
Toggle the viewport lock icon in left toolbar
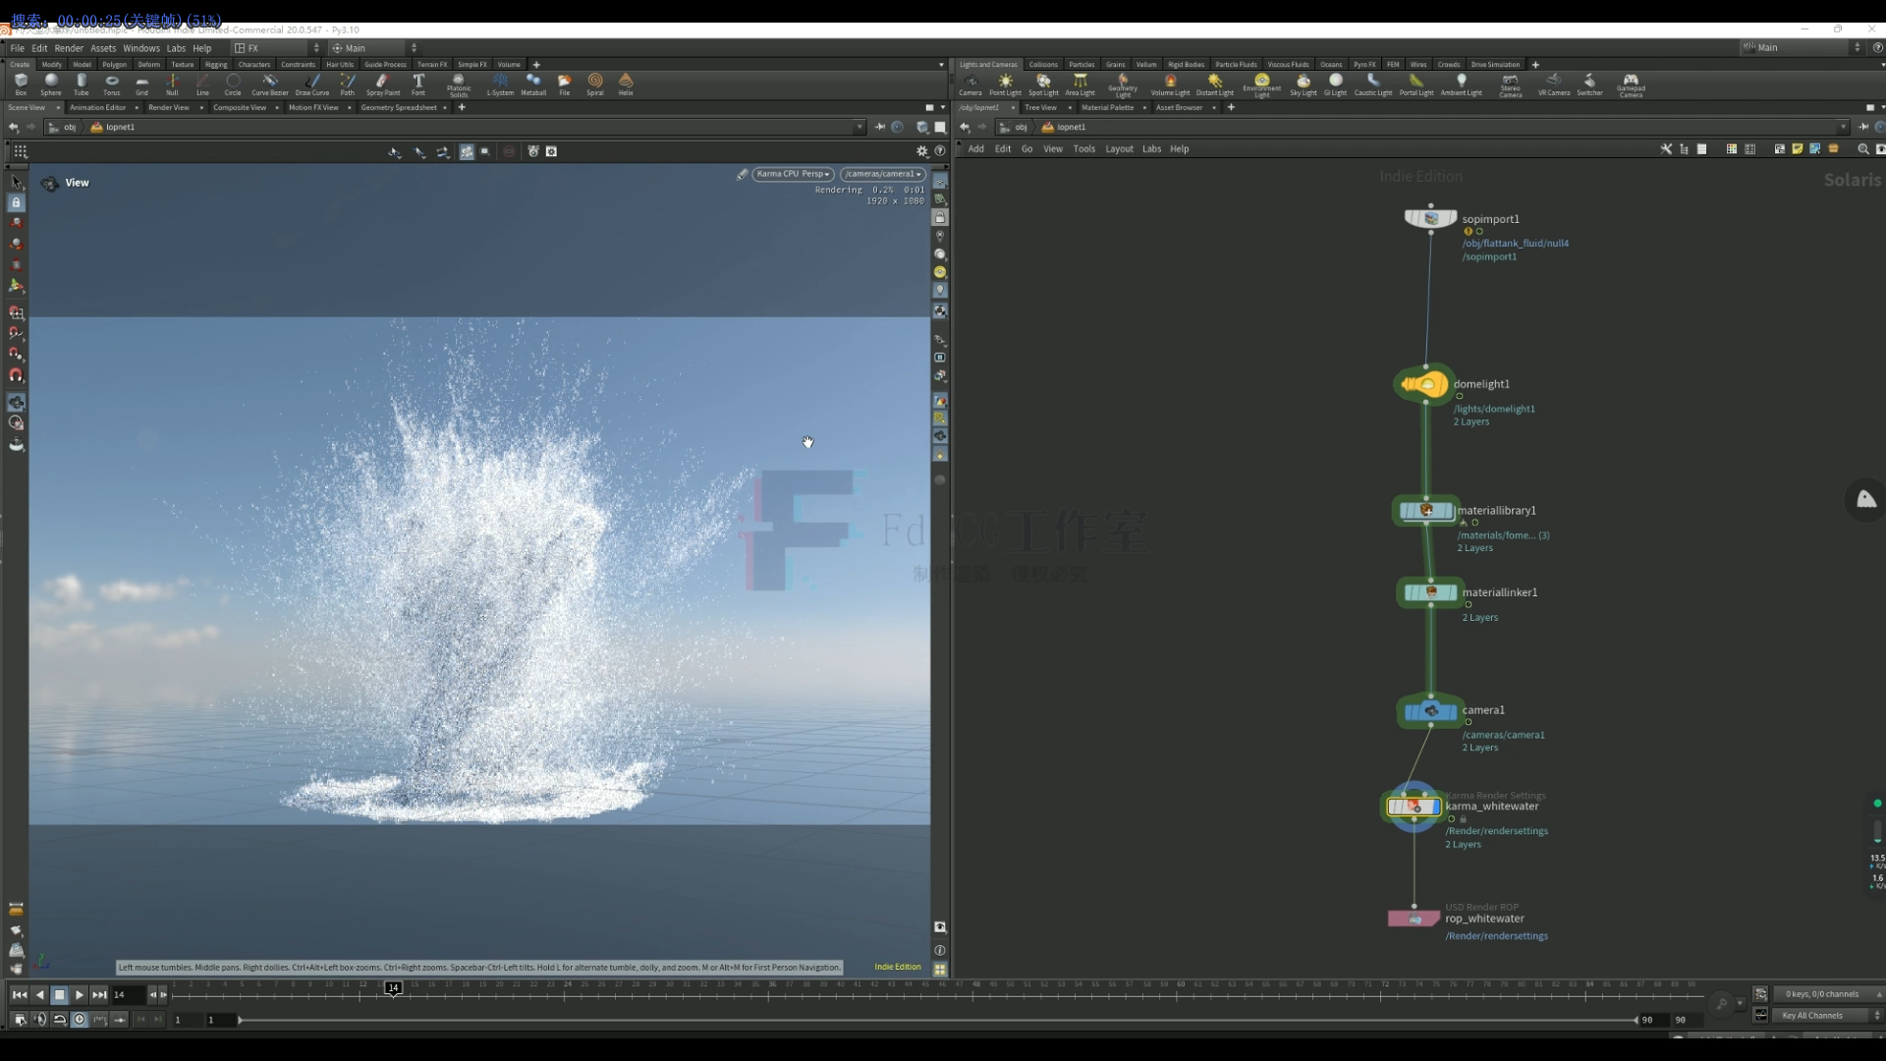[16, 202]
